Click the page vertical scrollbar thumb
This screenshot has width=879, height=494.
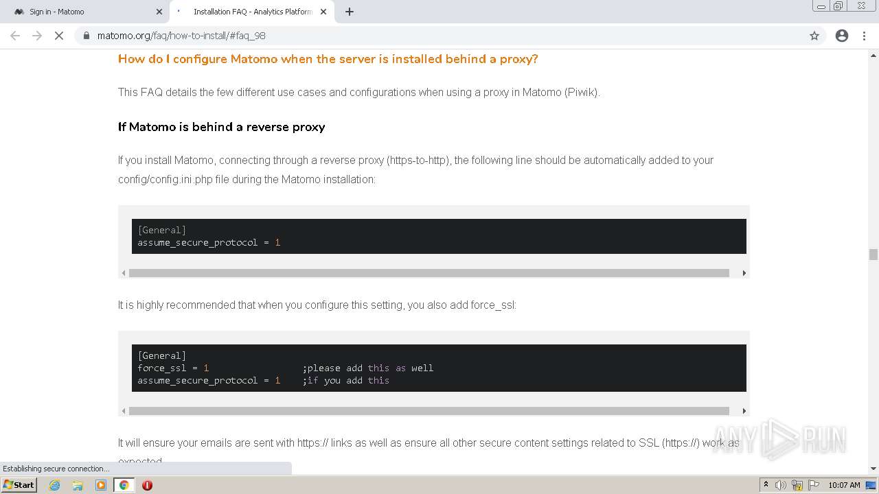click(x=874, y=255)
